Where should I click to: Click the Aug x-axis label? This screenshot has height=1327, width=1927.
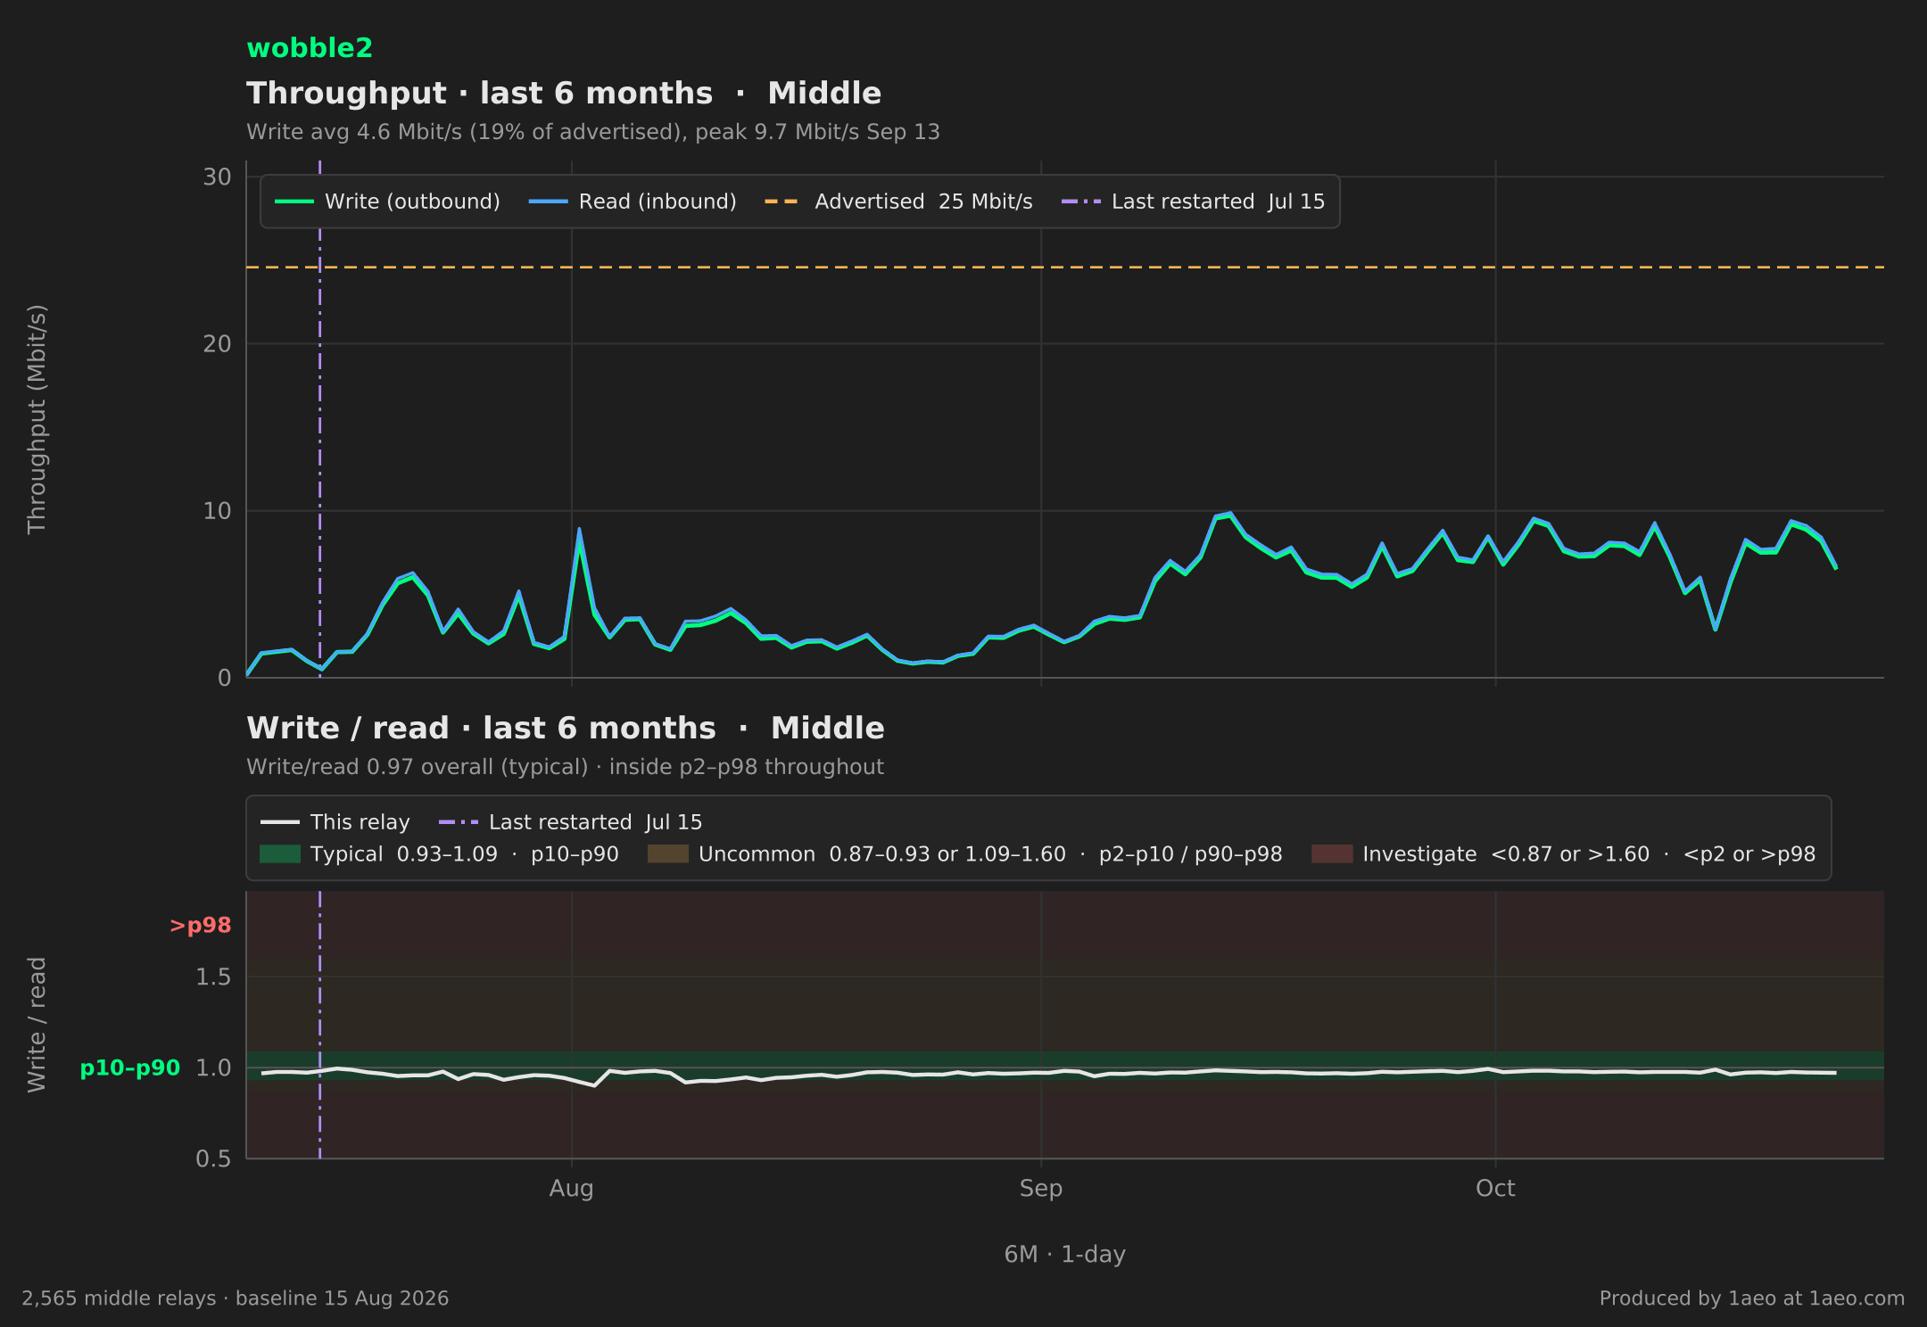(x=572, y=1189)
